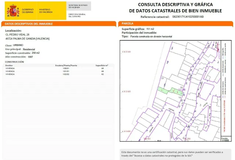Select the 'URBANO' class value
The image size is (235, 160).
[x=18, y=45]
